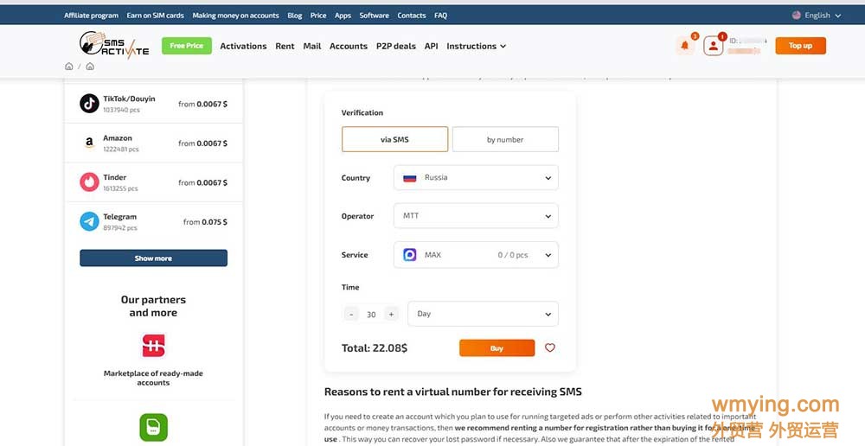
Task: Open the Price link in top bar
Action: (318, 16)
